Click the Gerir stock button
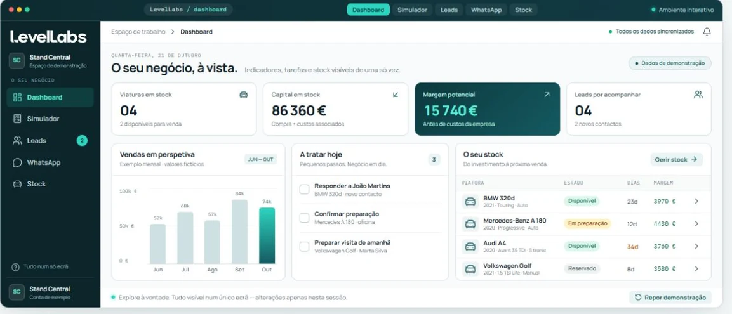 pos(676,160)
